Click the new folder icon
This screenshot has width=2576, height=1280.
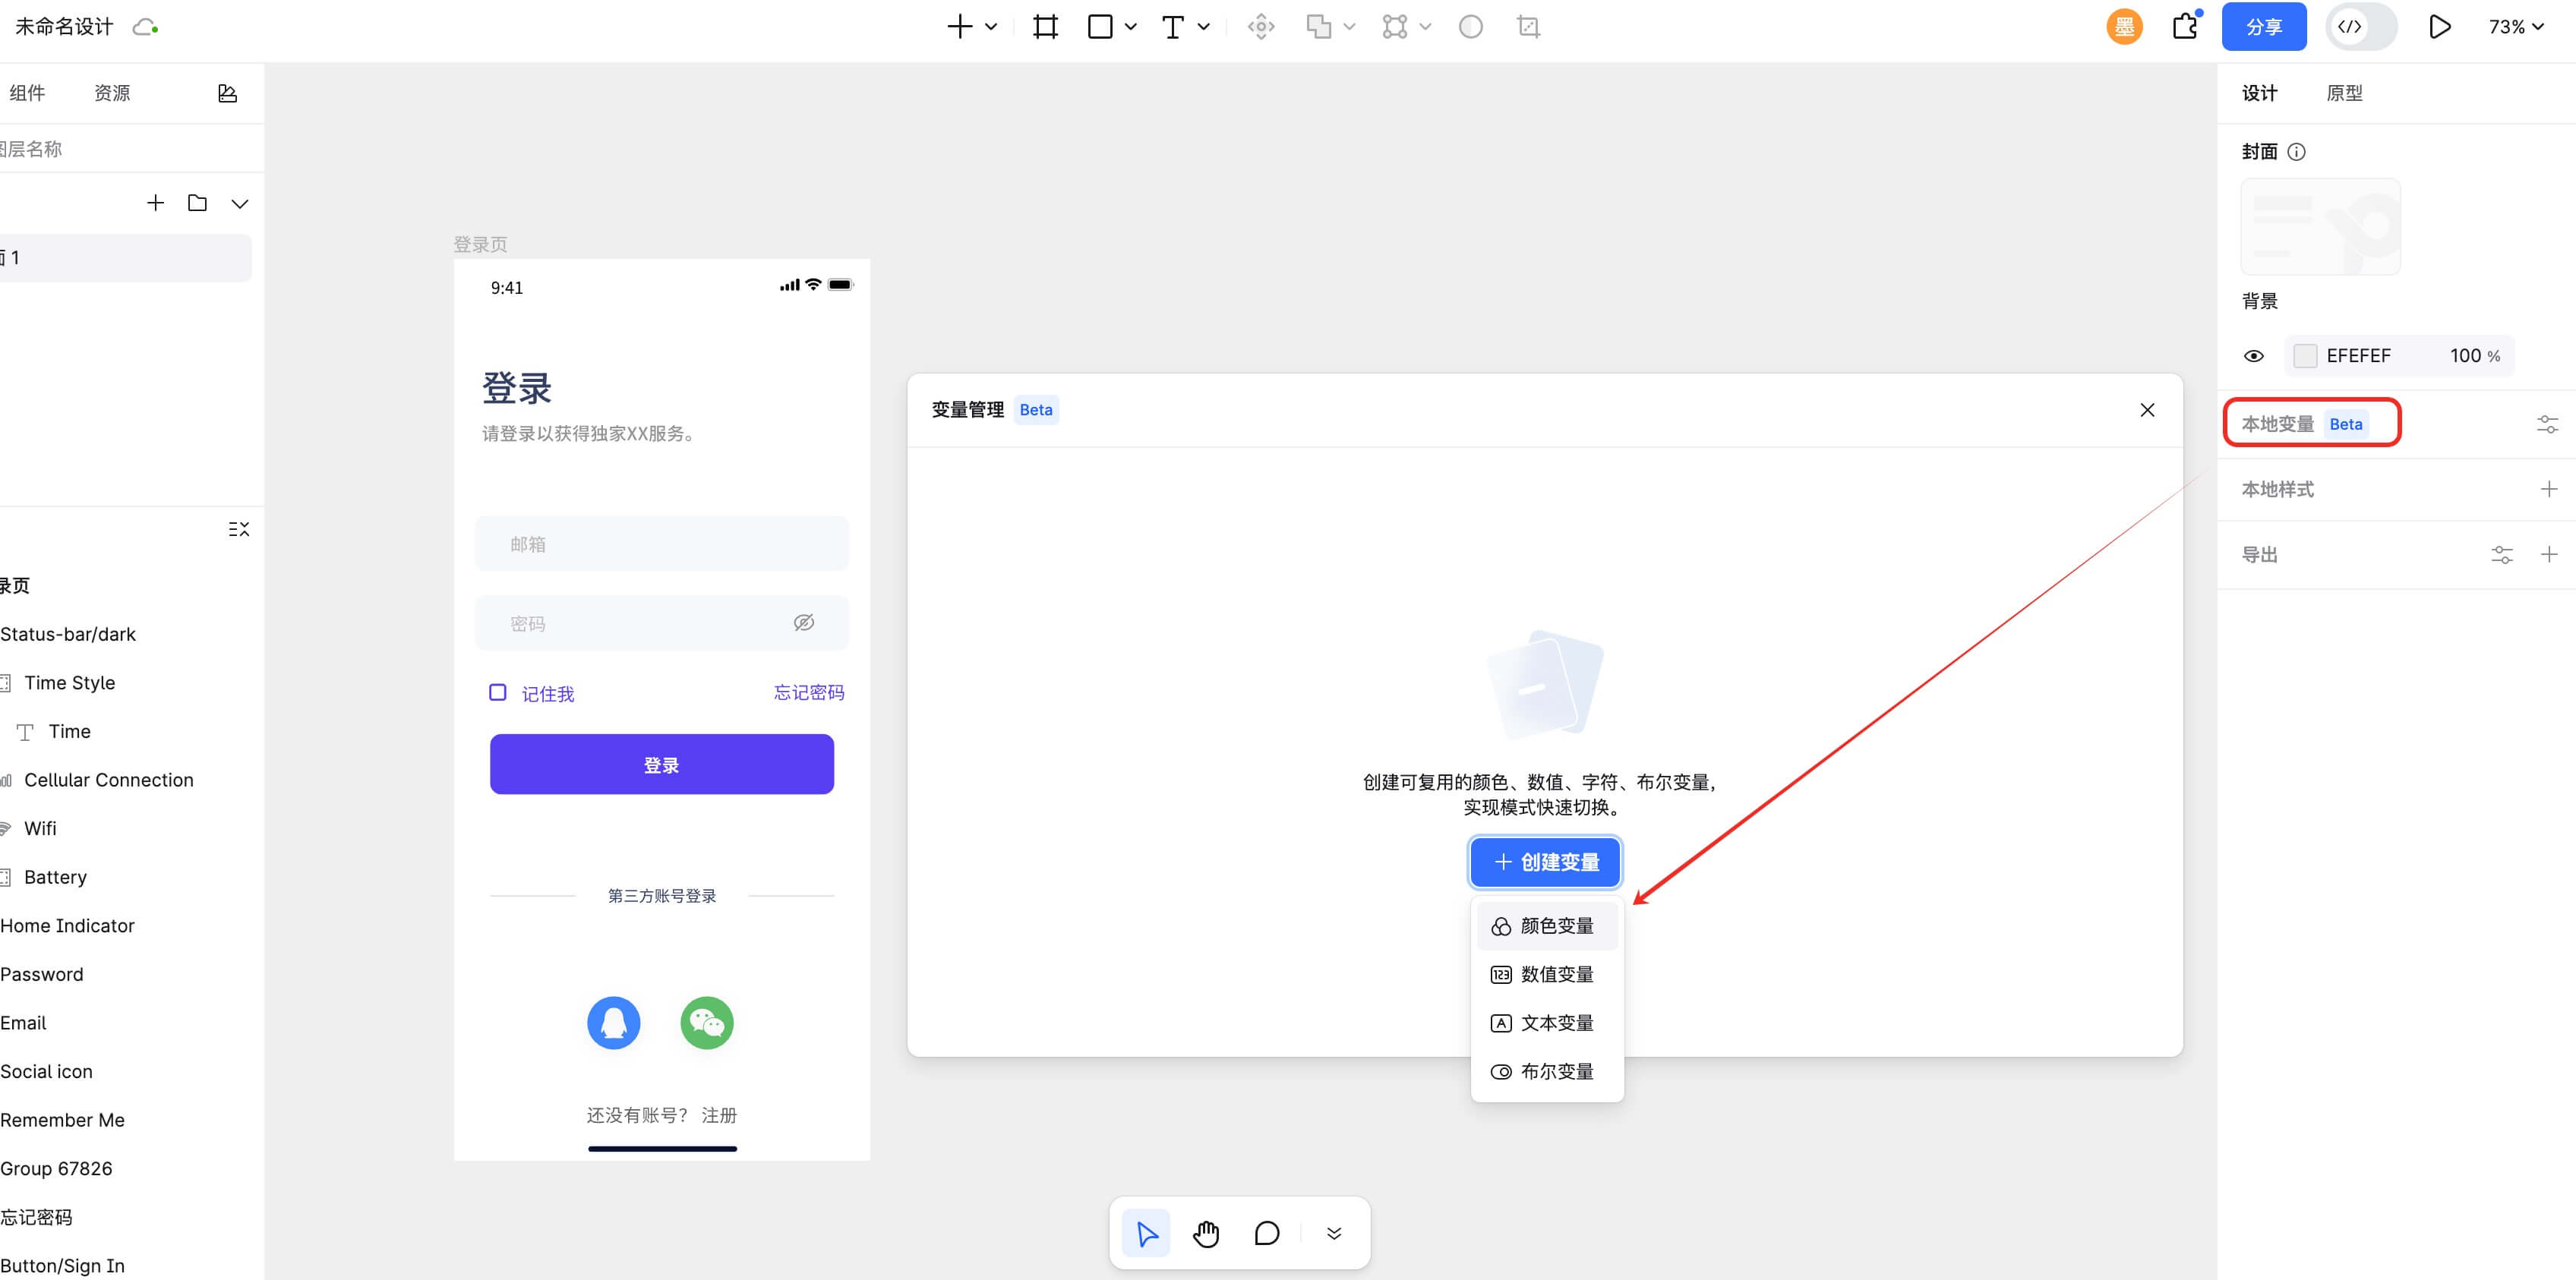197,203
